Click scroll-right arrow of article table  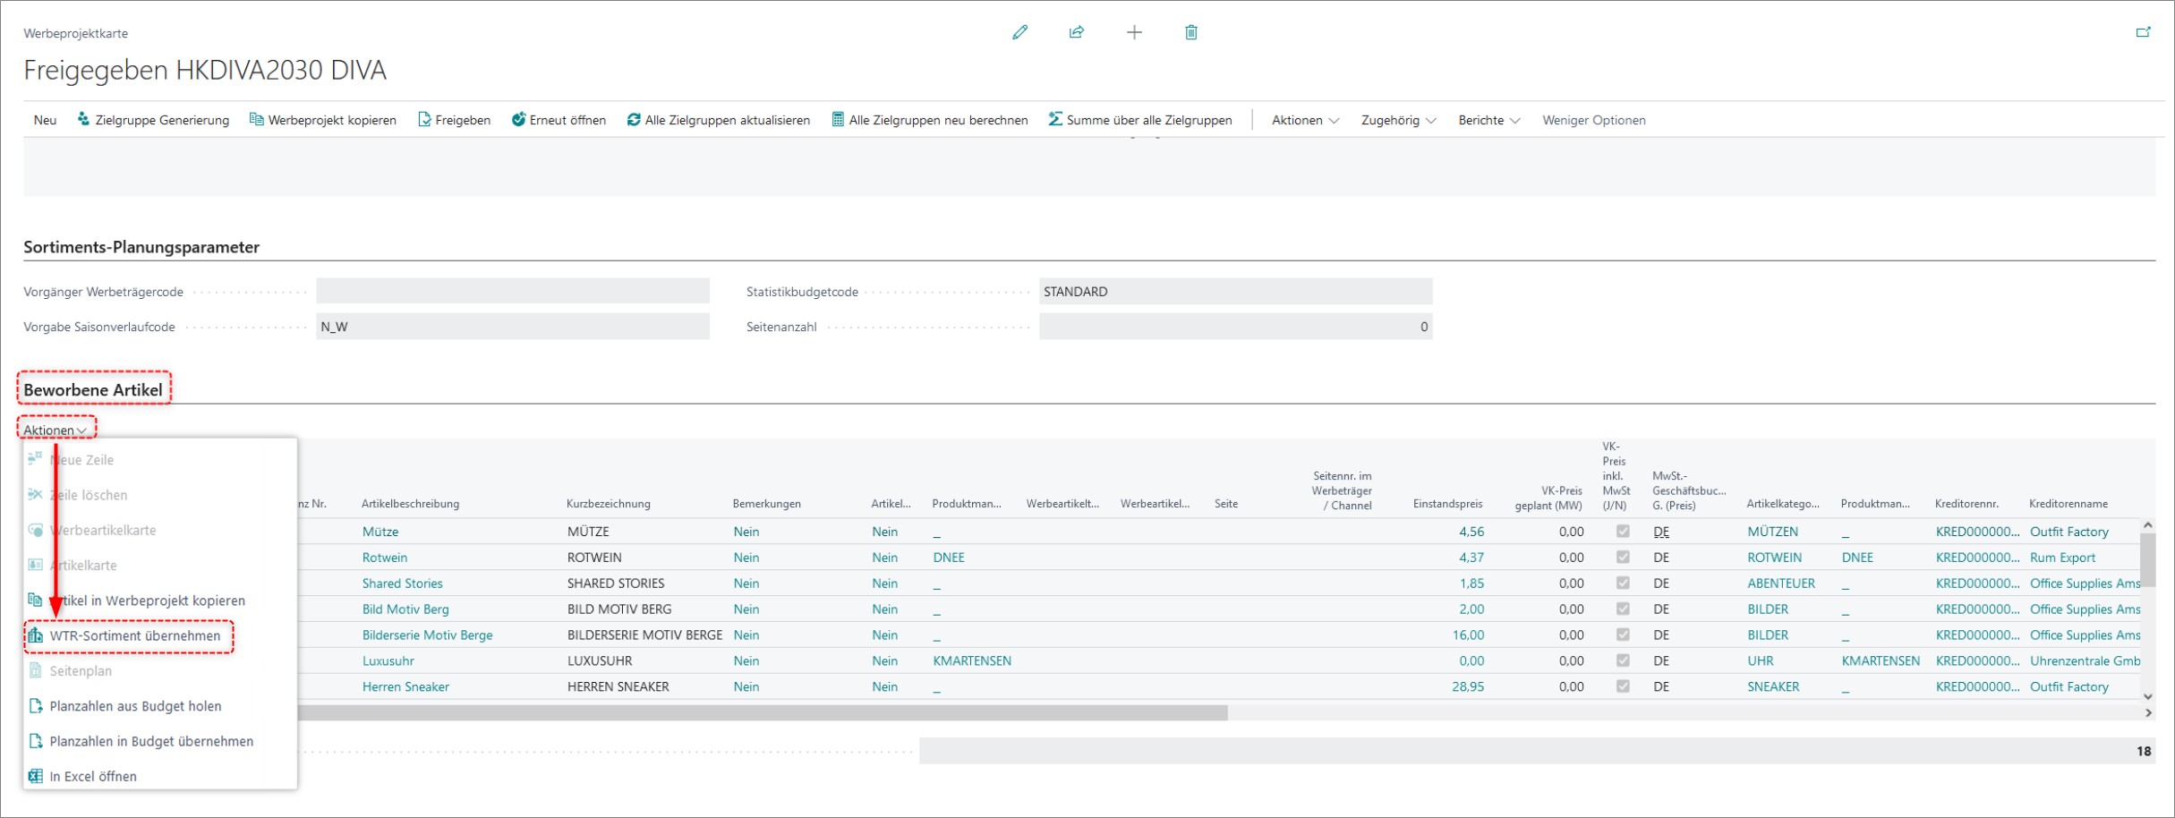[x=2148, y=713]
